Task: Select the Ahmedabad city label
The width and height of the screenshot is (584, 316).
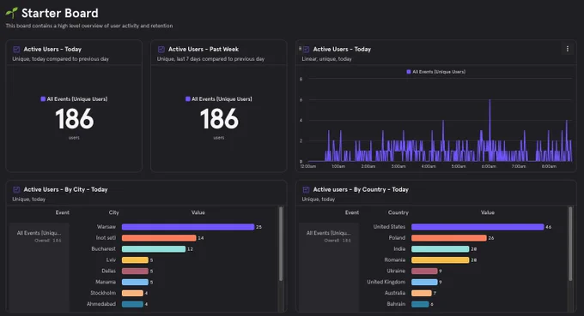Action: [101, 304]
